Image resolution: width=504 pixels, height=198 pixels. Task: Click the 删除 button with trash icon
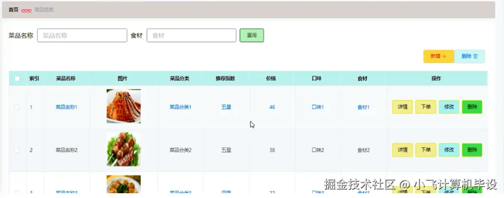[x=469, y=56]
